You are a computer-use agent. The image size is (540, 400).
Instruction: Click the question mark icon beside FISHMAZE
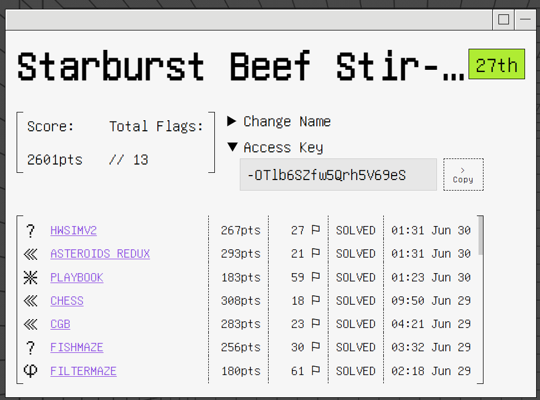click(x=30, y=348)
